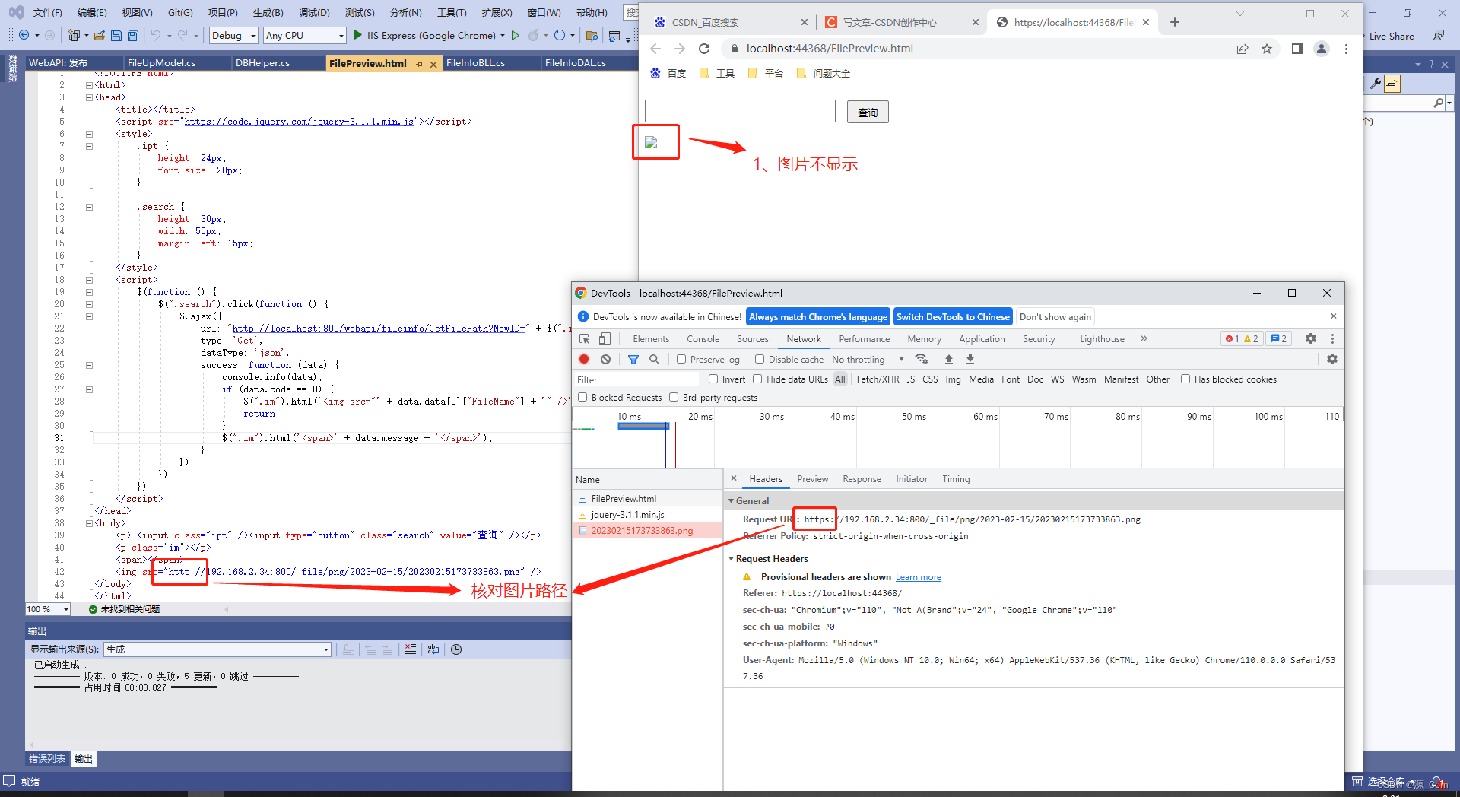Open 文件(F) menu in Visual Studio
This screenshot has height=797, width=1460.
point(47,12)
